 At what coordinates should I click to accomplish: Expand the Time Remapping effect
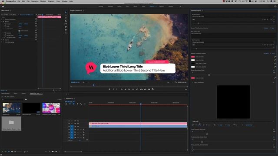[x=2, y=42]
